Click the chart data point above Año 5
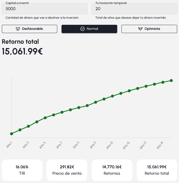 (x=45, y=118)
